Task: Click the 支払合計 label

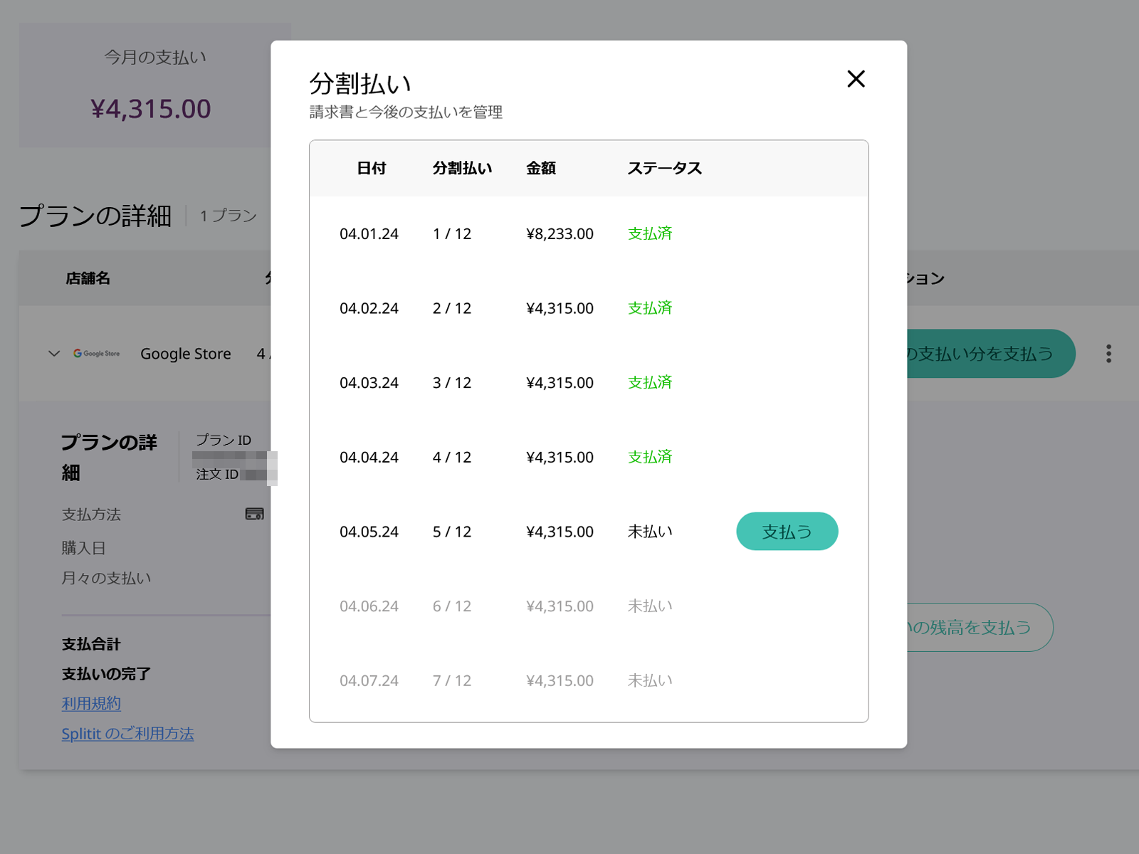Action: click(91, 644)
